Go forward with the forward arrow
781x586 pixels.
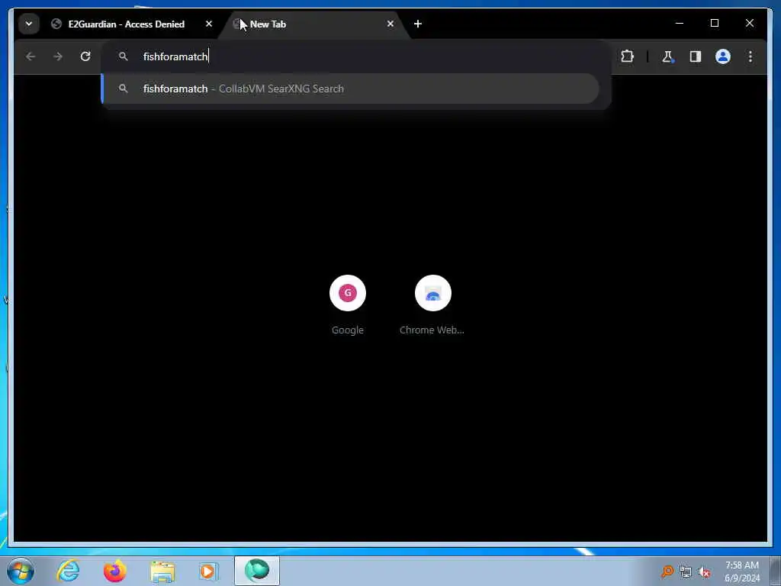coord(58,56)
